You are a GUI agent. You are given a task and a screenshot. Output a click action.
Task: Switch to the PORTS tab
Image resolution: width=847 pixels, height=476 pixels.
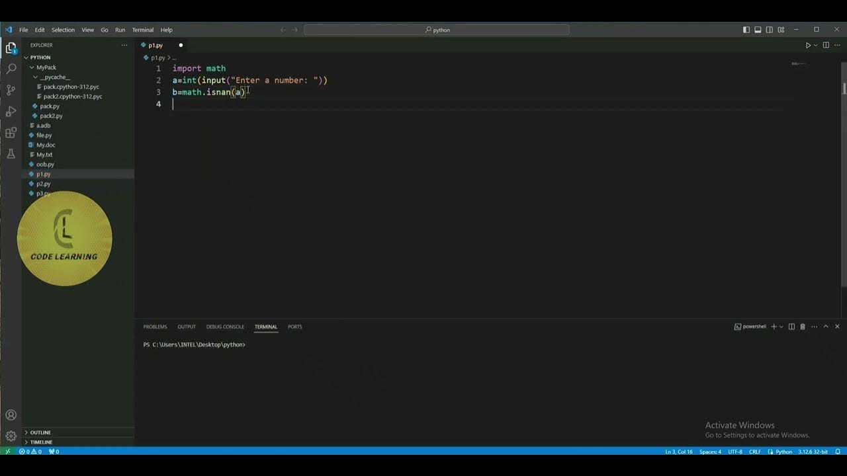295,327
